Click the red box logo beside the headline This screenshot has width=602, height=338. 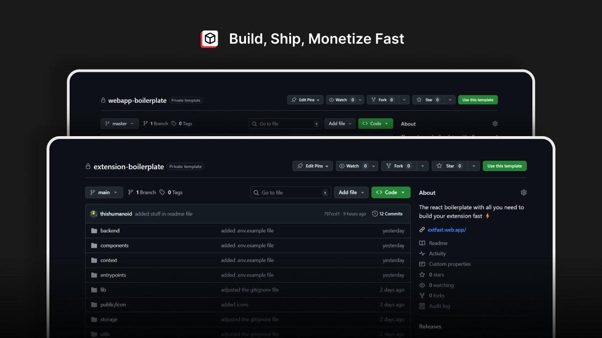tap(209, 39)
